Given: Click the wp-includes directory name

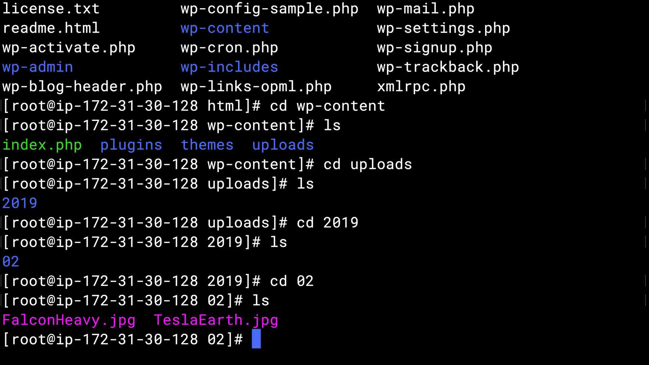Looking at the screenshot, I should tap(229, 67).
